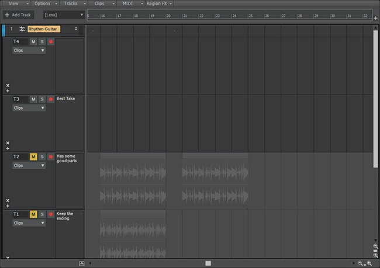The width and height of the screenshot is (380, 268).
Task: Click the vertical scrollbar thumb
Action: [375, 99]
